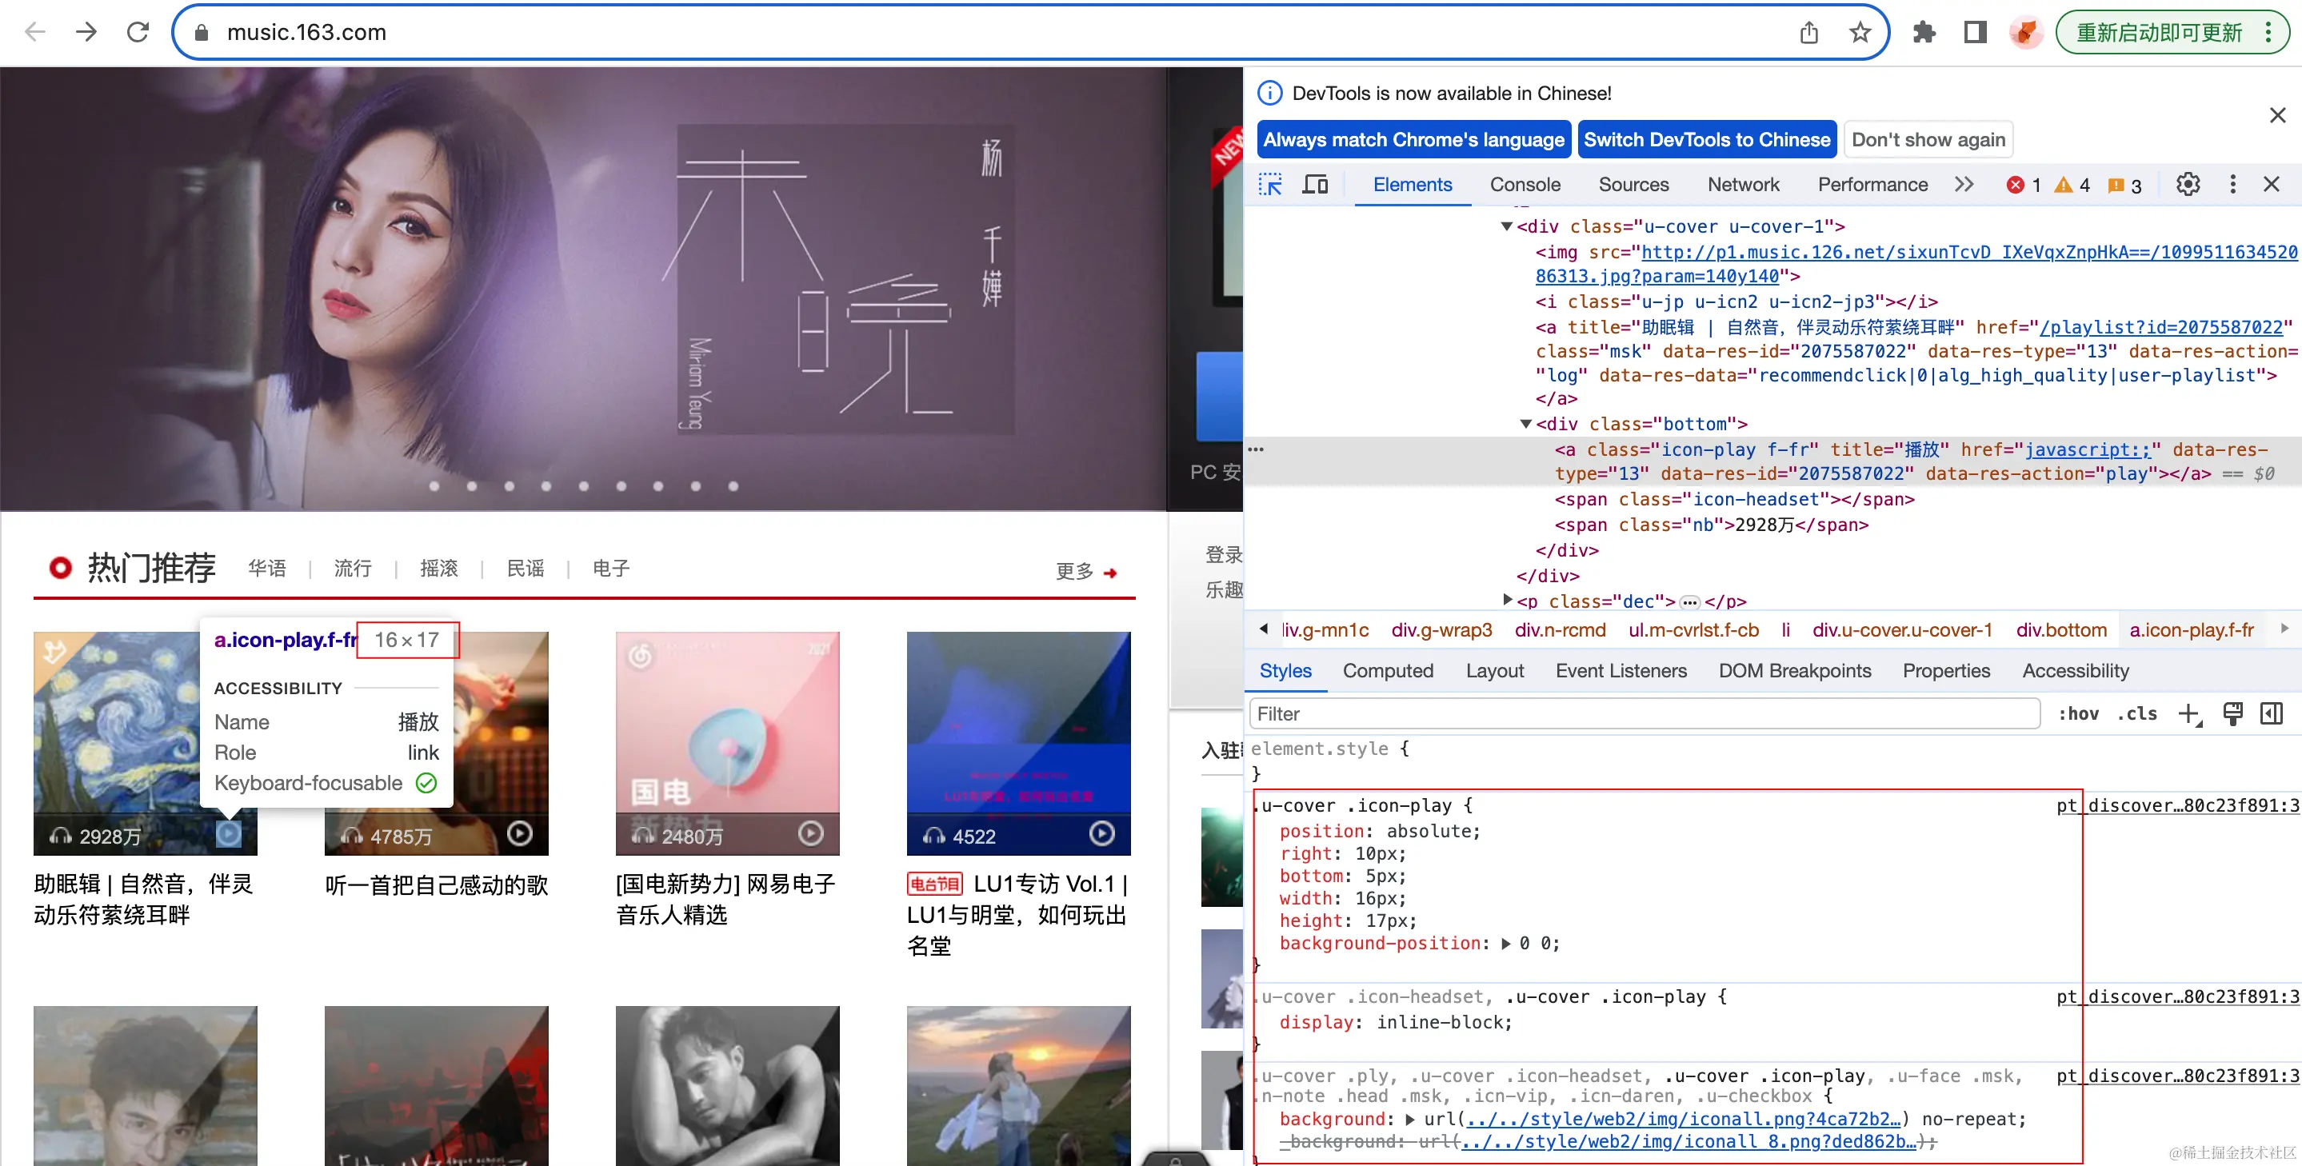Toggle rendering emulations paintbrush icon
The image size is (2302, 1166).
pyautogui.click(x=2232, y=714)
